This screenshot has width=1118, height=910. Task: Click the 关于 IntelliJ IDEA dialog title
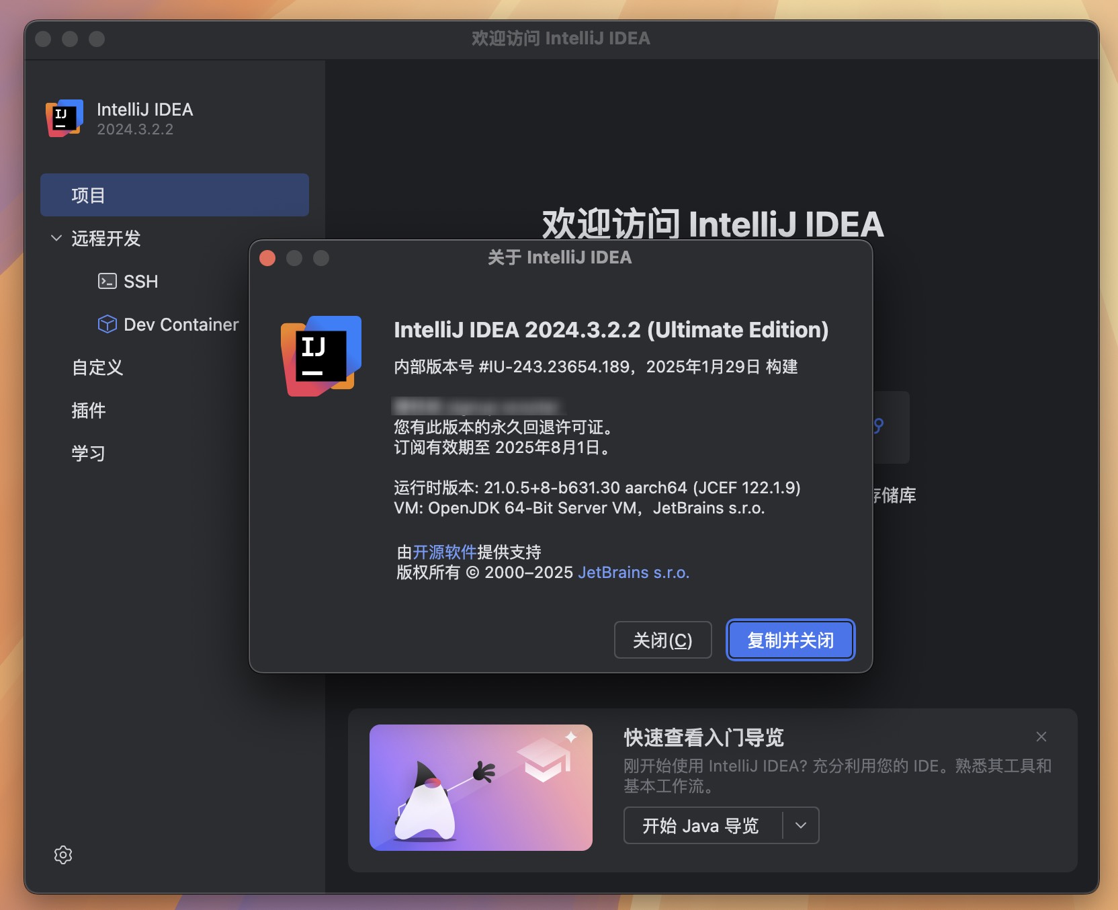560,257
